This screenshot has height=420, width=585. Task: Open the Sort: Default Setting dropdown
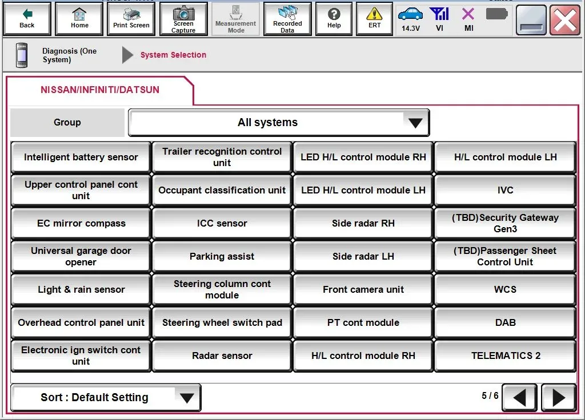pos(106,398)
